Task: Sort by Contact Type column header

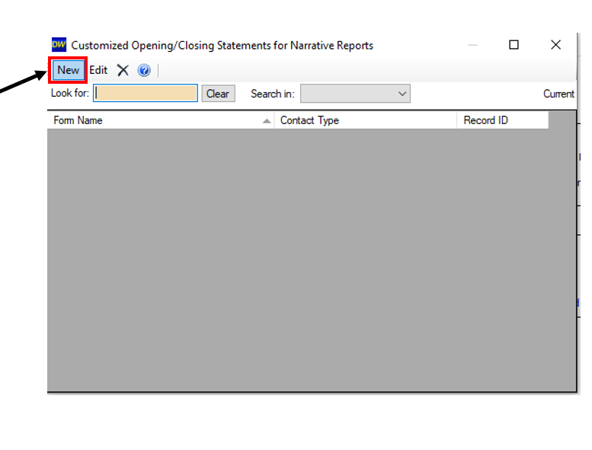Action: [365, 120]
